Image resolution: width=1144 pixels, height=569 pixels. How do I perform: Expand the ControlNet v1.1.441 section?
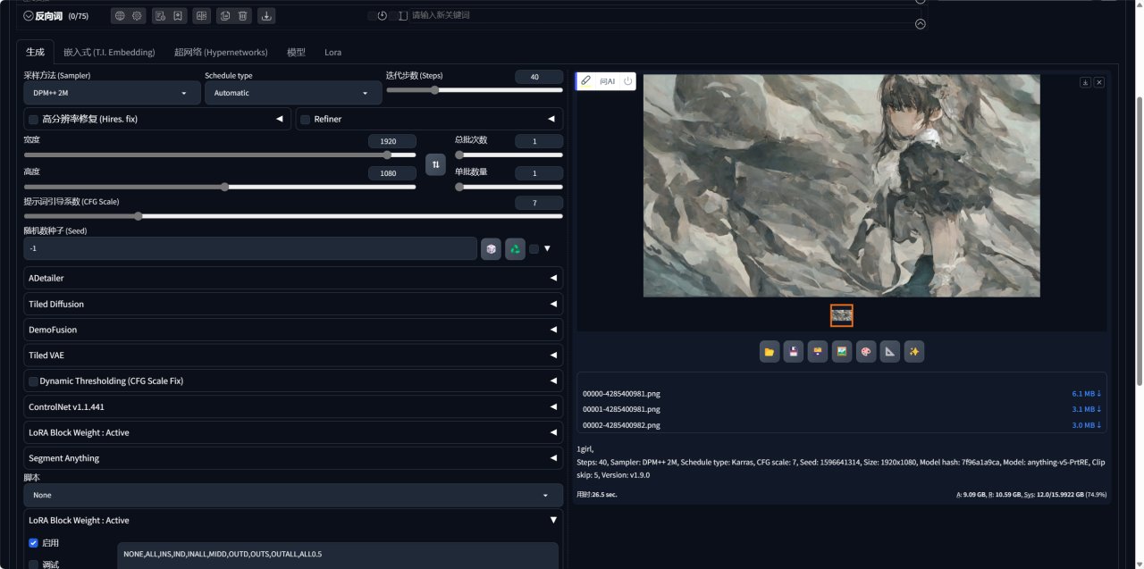[x=293, y=407]
